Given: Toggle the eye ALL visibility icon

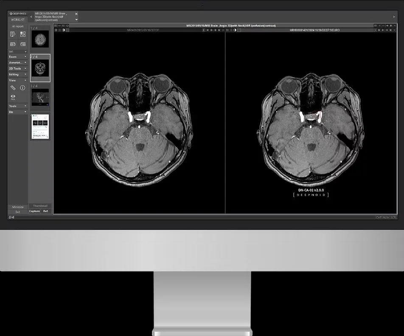Looking at the screenshot, I should click(13, 97).
